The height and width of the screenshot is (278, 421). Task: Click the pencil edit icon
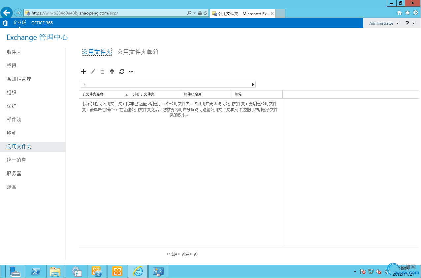93,71
